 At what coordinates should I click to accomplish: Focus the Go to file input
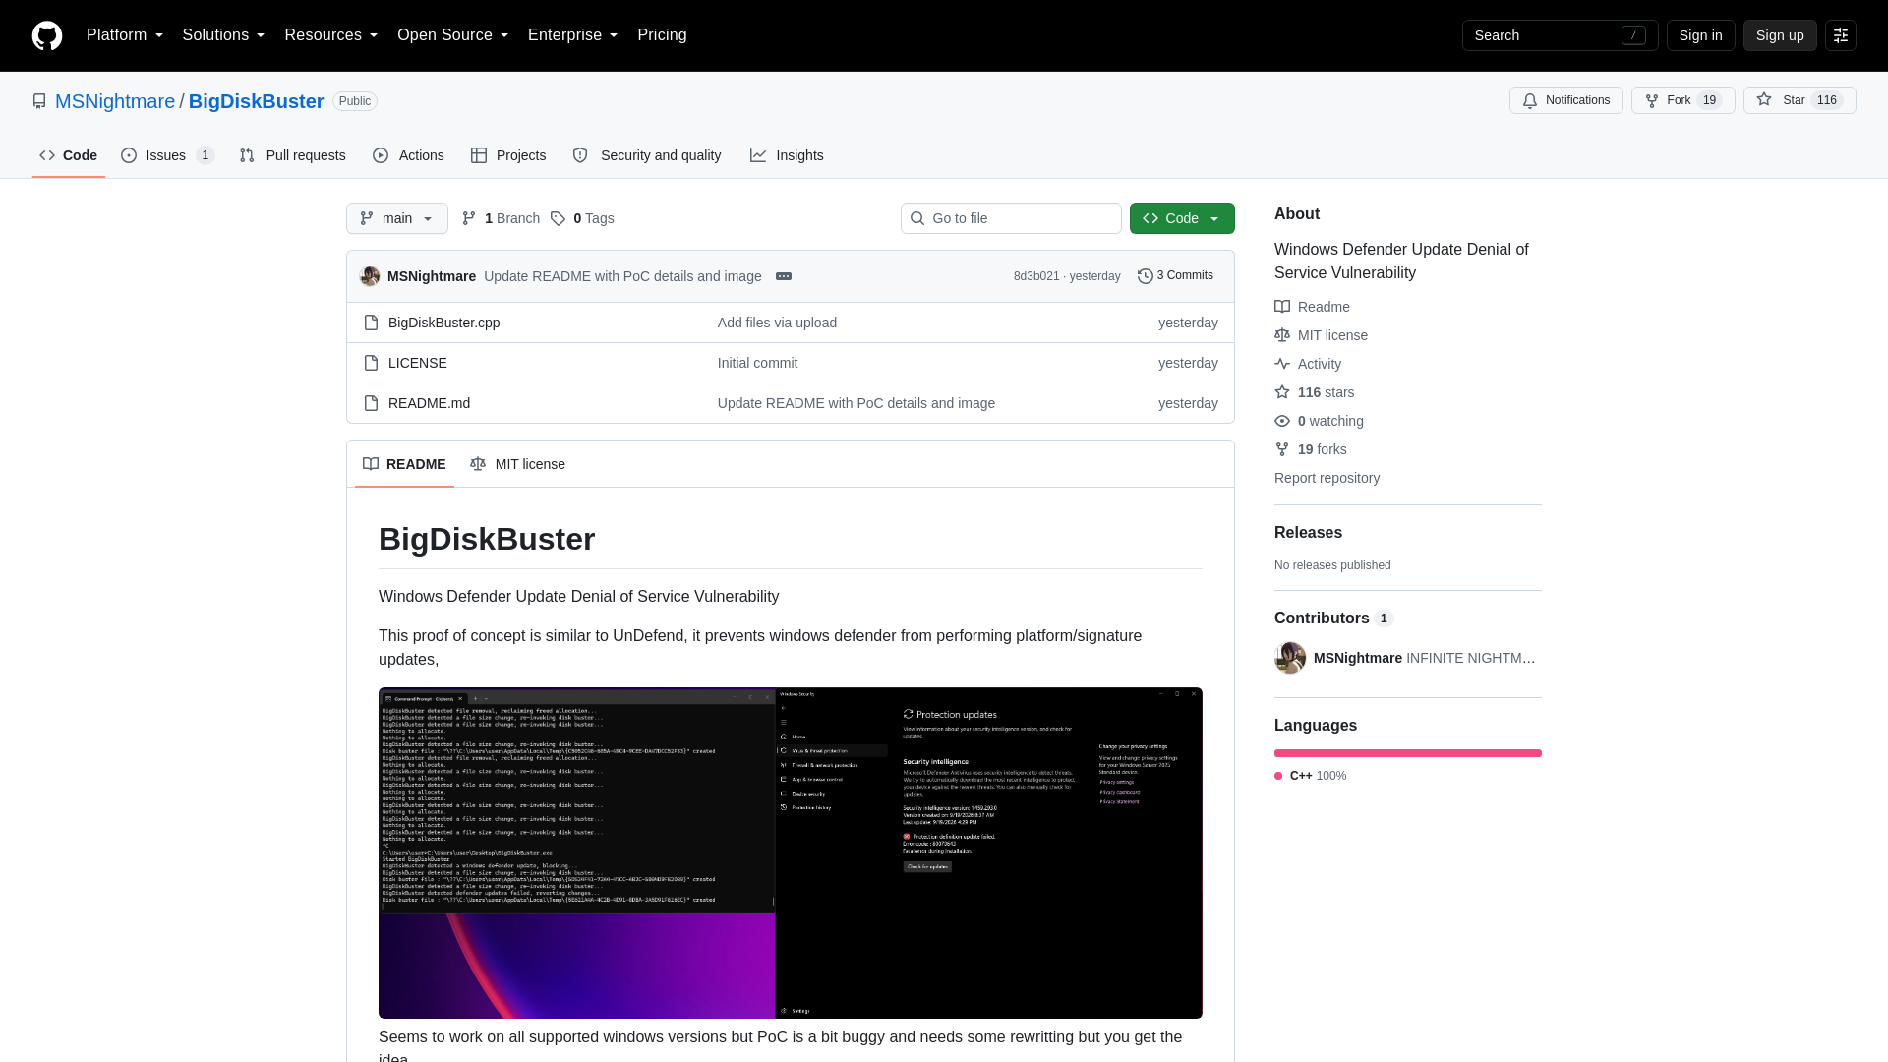click(1011, 218)
